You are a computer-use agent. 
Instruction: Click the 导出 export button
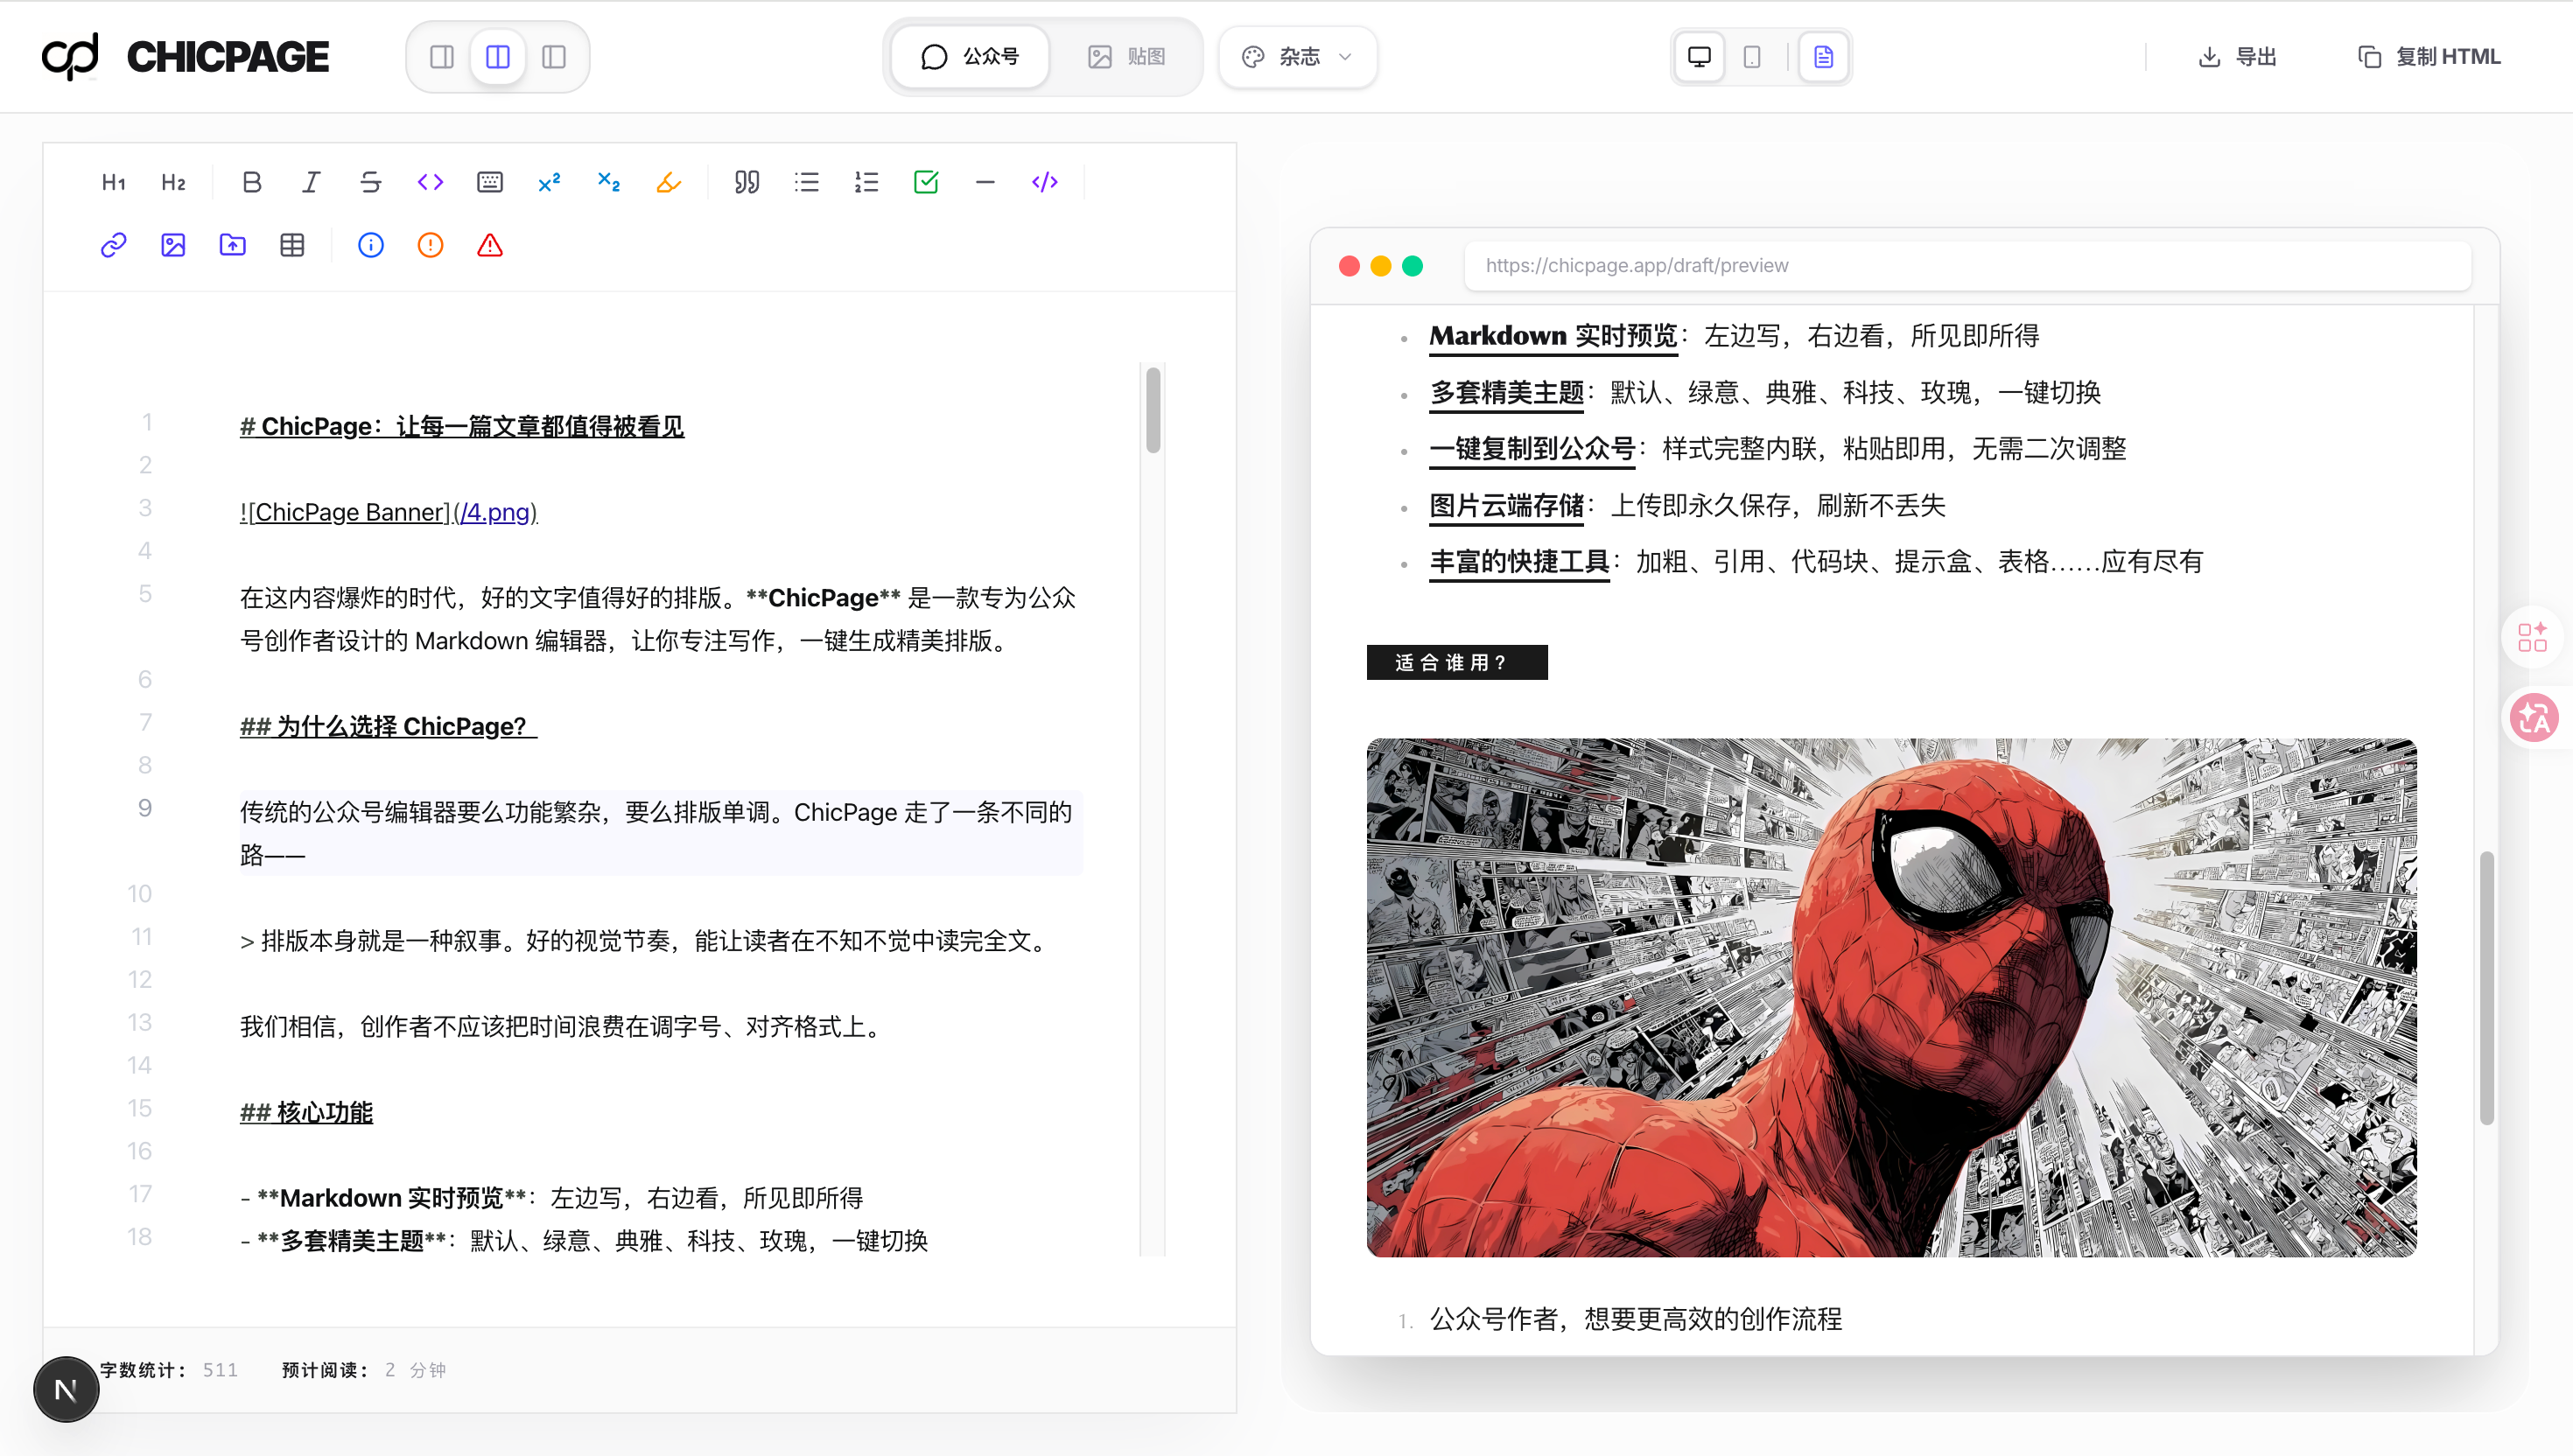point(2237,57)
